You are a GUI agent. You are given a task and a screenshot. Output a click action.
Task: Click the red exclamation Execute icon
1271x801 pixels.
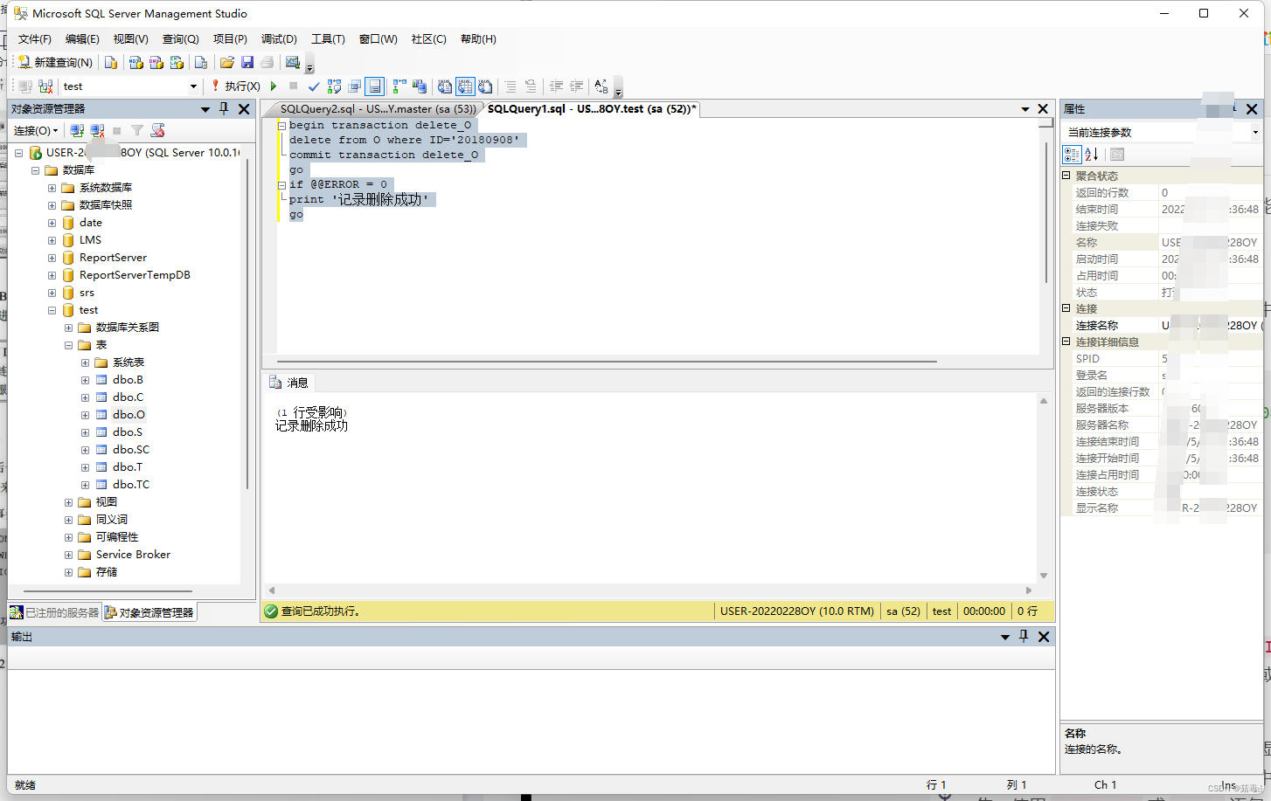pyautogui.click(x=215, y=86)
